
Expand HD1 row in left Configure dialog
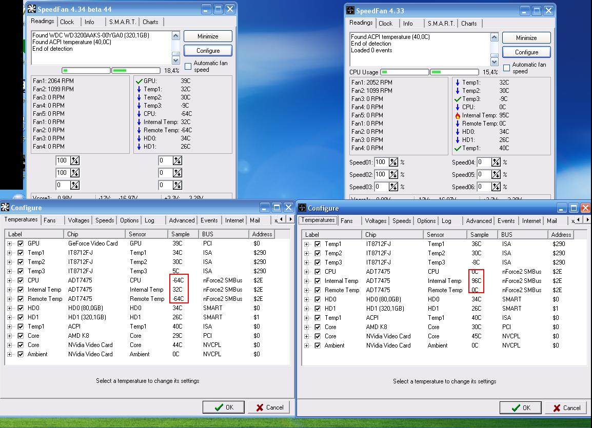(9, 317)
